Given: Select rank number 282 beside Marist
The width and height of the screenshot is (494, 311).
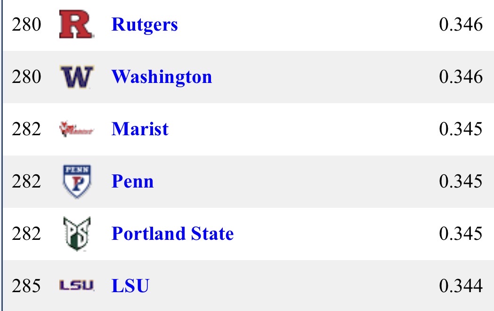Looking at the screenshot, I should tap(27, 129).
